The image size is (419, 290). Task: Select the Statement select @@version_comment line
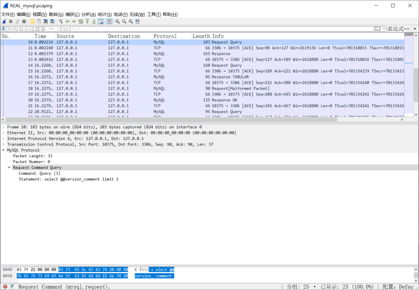click(68, 179)
